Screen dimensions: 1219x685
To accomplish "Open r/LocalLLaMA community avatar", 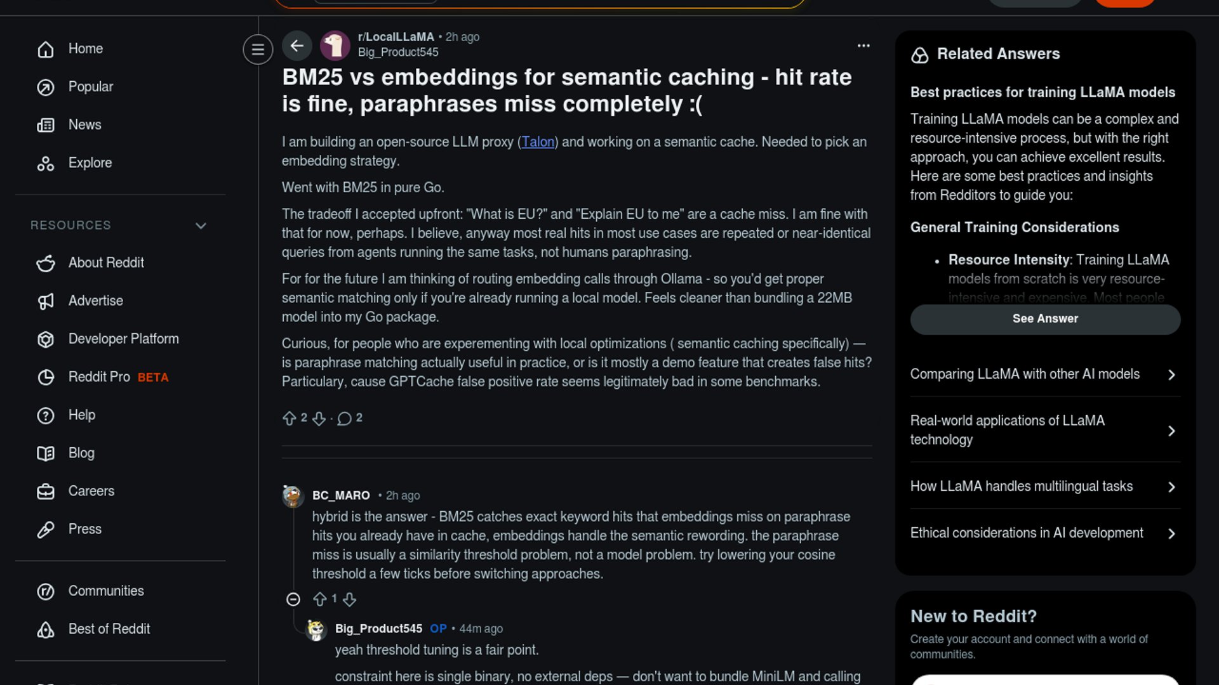I will point(335,46).
